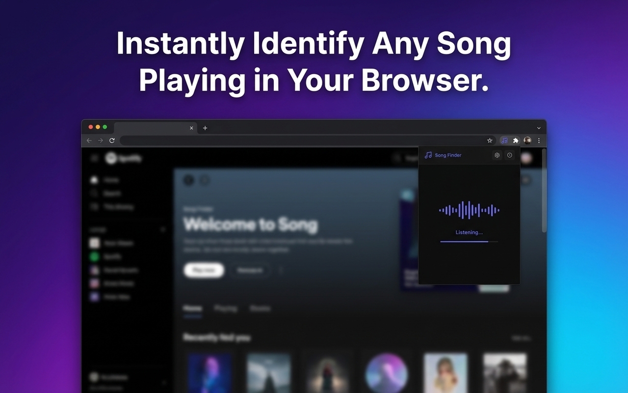Bookmark this page with the star icon
The height and width of the screenshot is (393, 628).
[x=490, y=140]
